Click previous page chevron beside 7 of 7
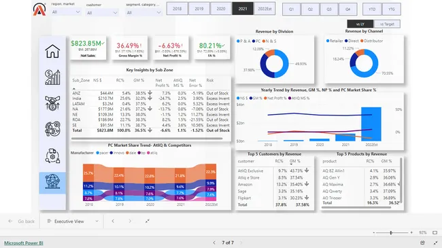The height and width of the screenshot is (248, 442). click(214, 243)
